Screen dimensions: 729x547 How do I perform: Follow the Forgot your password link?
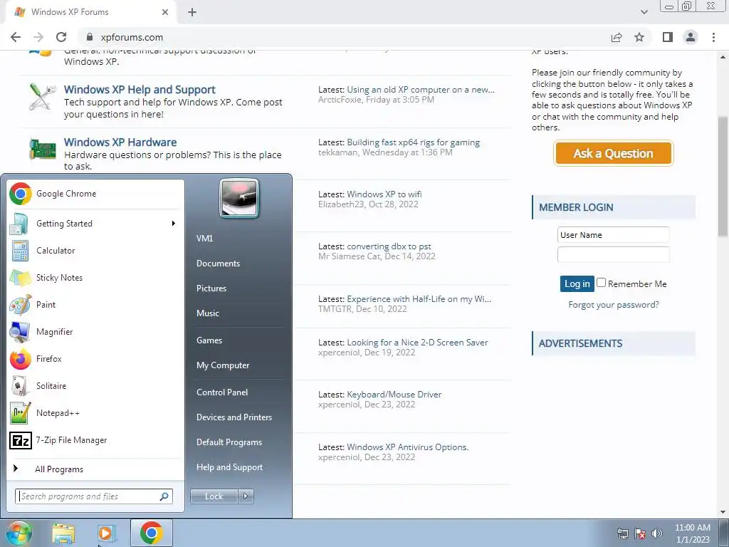click(613, 305)
